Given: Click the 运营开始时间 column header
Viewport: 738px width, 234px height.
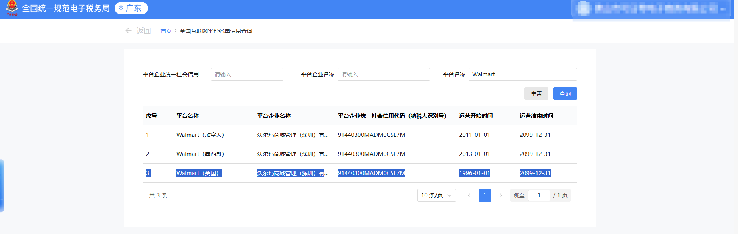Looking at the screenshot, I should coord(476,116).
